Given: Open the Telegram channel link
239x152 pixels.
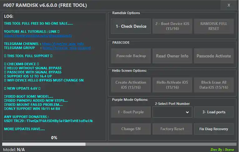Looking at the screenshot, I should coord(63,44).
